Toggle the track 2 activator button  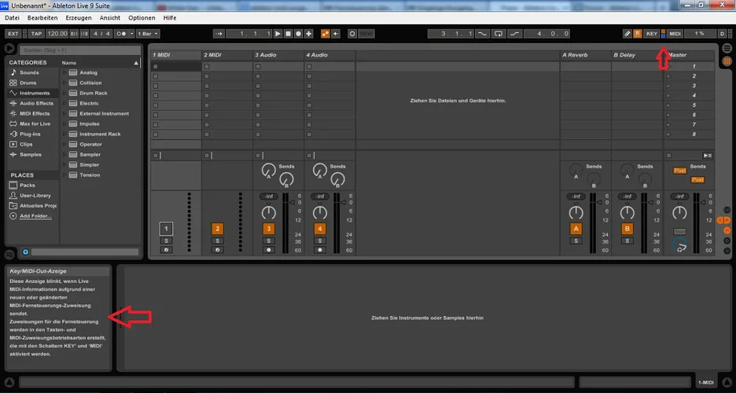pyautogui.click(x=217, y=229)
